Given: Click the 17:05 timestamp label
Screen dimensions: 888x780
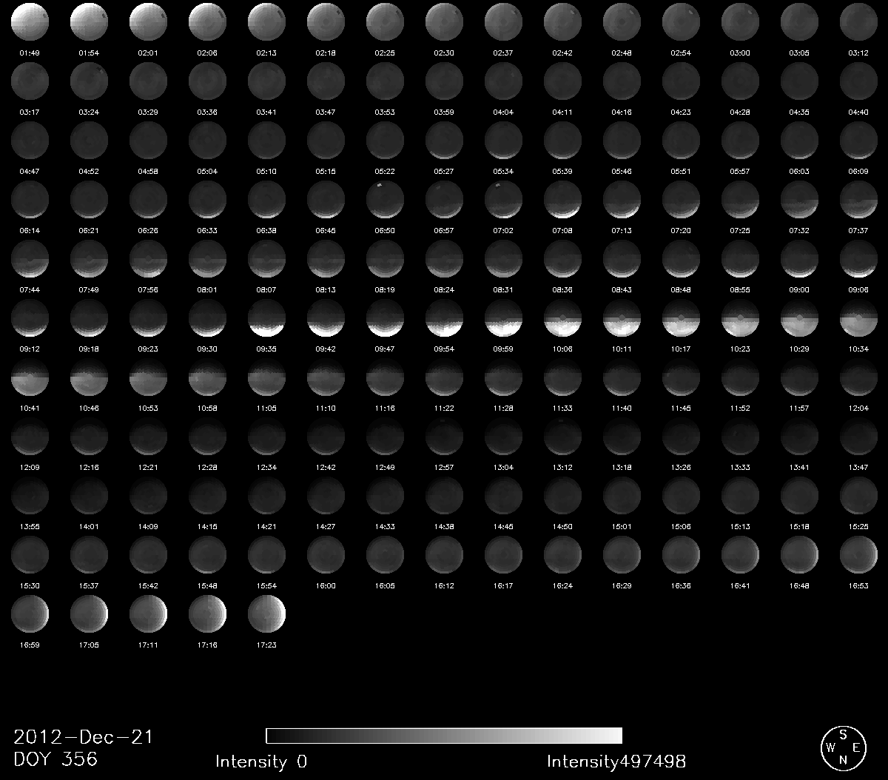Looking at the screenshot, I should tap(89, 645).
